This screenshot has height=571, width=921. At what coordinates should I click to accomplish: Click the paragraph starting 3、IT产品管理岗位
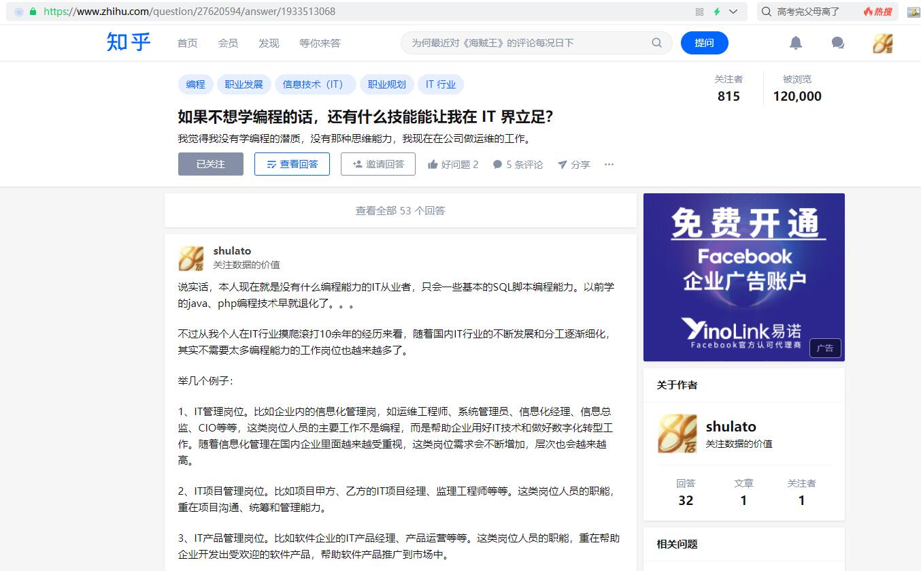[399, 546]
